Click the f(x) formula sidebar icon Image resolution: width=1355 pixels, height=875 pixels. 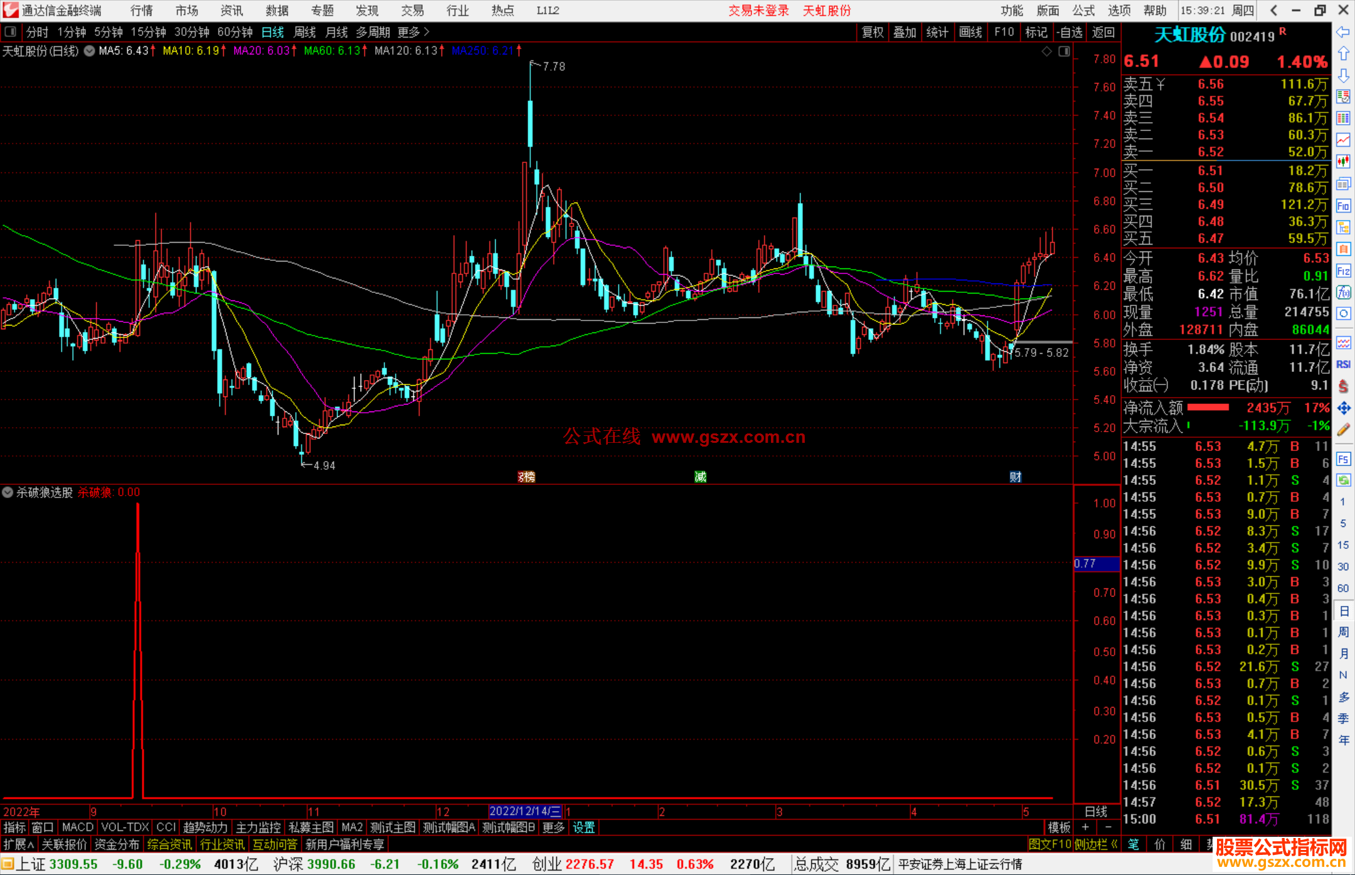click(x=1343, y=292)
